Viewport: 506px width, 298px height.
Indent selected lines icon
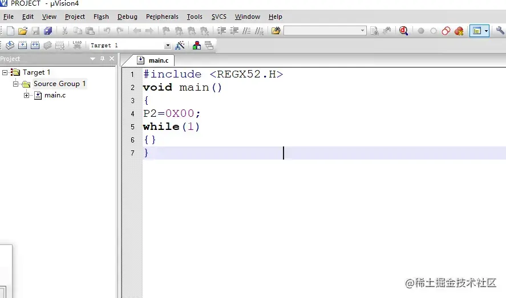221,31
